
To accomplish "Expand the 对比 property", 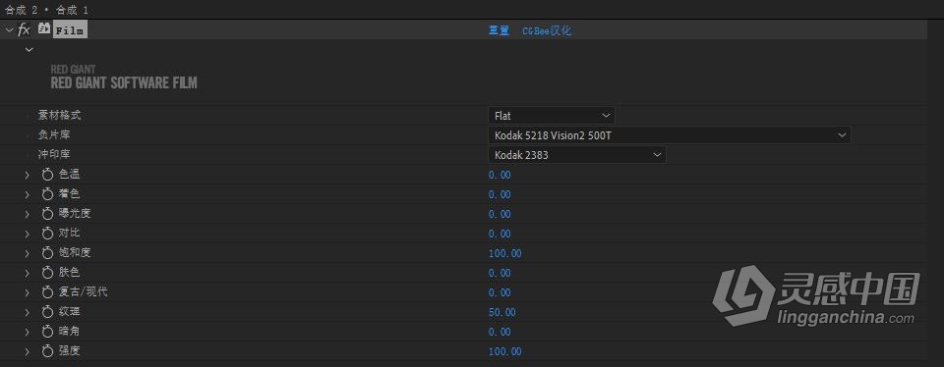I will pyautogui.click(x=28, y=234).
